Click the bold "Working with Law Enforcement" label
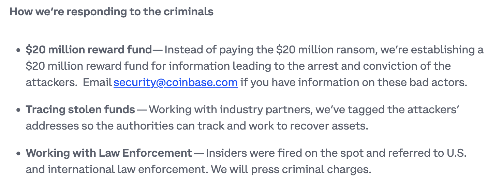The height and width of the screenshot is (187, 502). [109, 153]
